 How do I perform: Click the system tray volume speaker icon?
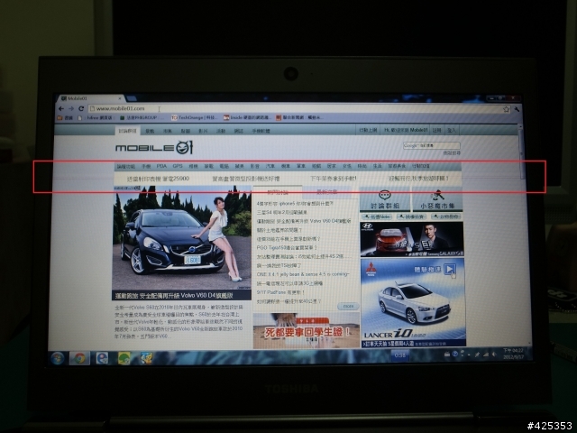[494, 355]
